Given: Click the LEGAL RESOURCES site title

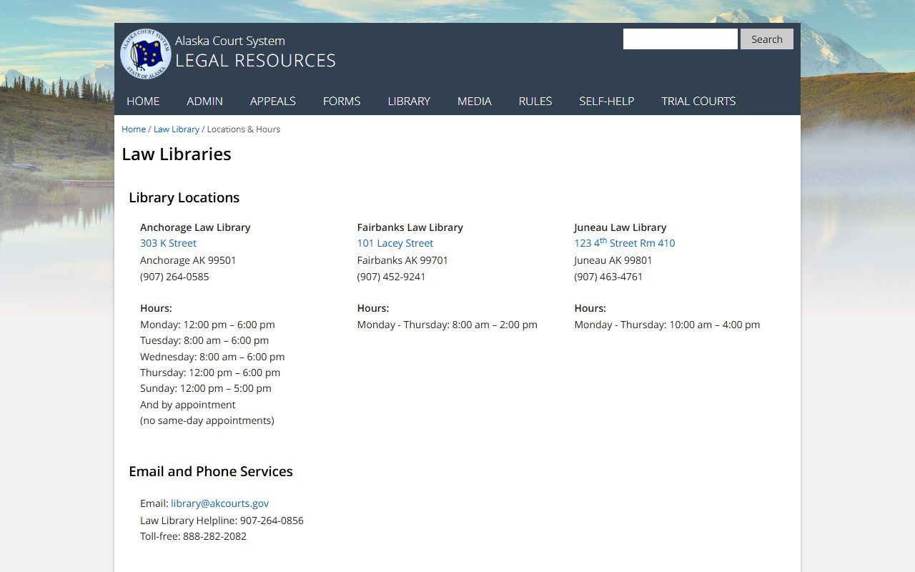Looking at the screenshot, I should click(255, 61).
